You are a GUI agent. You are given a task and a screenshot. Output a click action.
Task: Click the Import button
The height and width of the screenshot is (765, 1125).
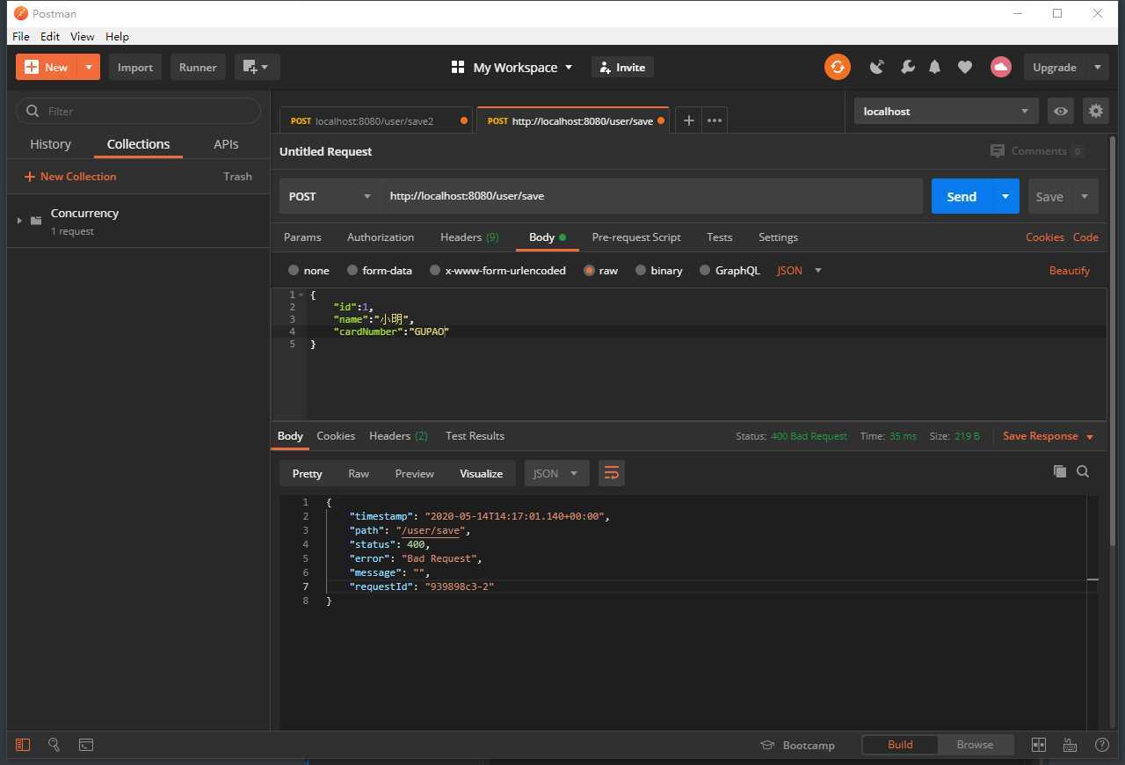click(135, 67)
